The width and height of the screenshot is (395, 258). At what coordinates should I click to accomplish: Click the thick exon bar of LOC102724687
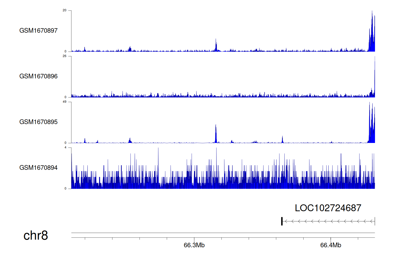pyautogui.click(x=282, y=221)
